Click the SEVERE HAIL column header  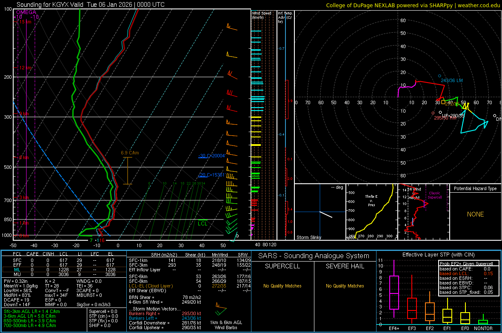point(345,266)
